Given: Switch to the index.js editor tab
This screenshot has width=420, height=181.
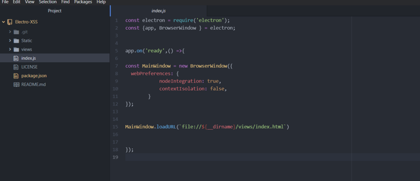Looking at the screenshot, I should pos(158,11).
